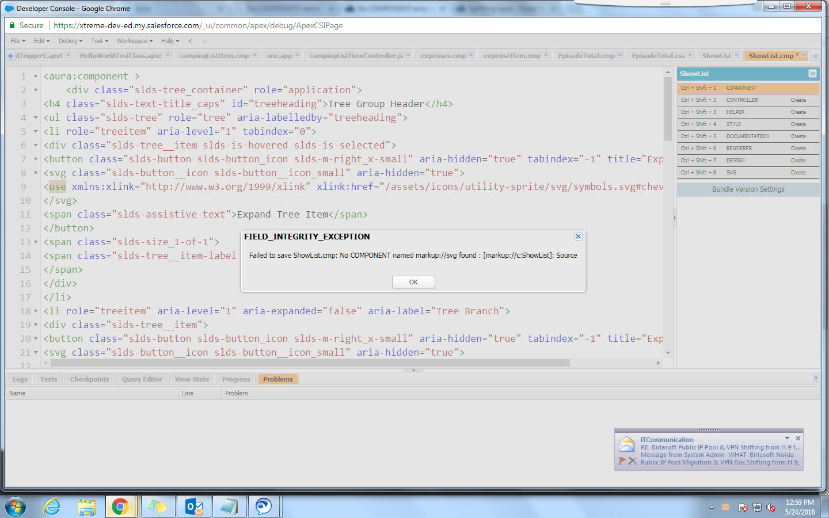Switch to the expenseItem.cmp tab

[x=512, y=56]
